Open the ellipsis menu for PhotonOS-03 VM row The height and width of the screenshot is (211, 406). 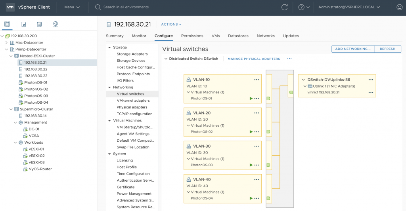pos(257,165)
